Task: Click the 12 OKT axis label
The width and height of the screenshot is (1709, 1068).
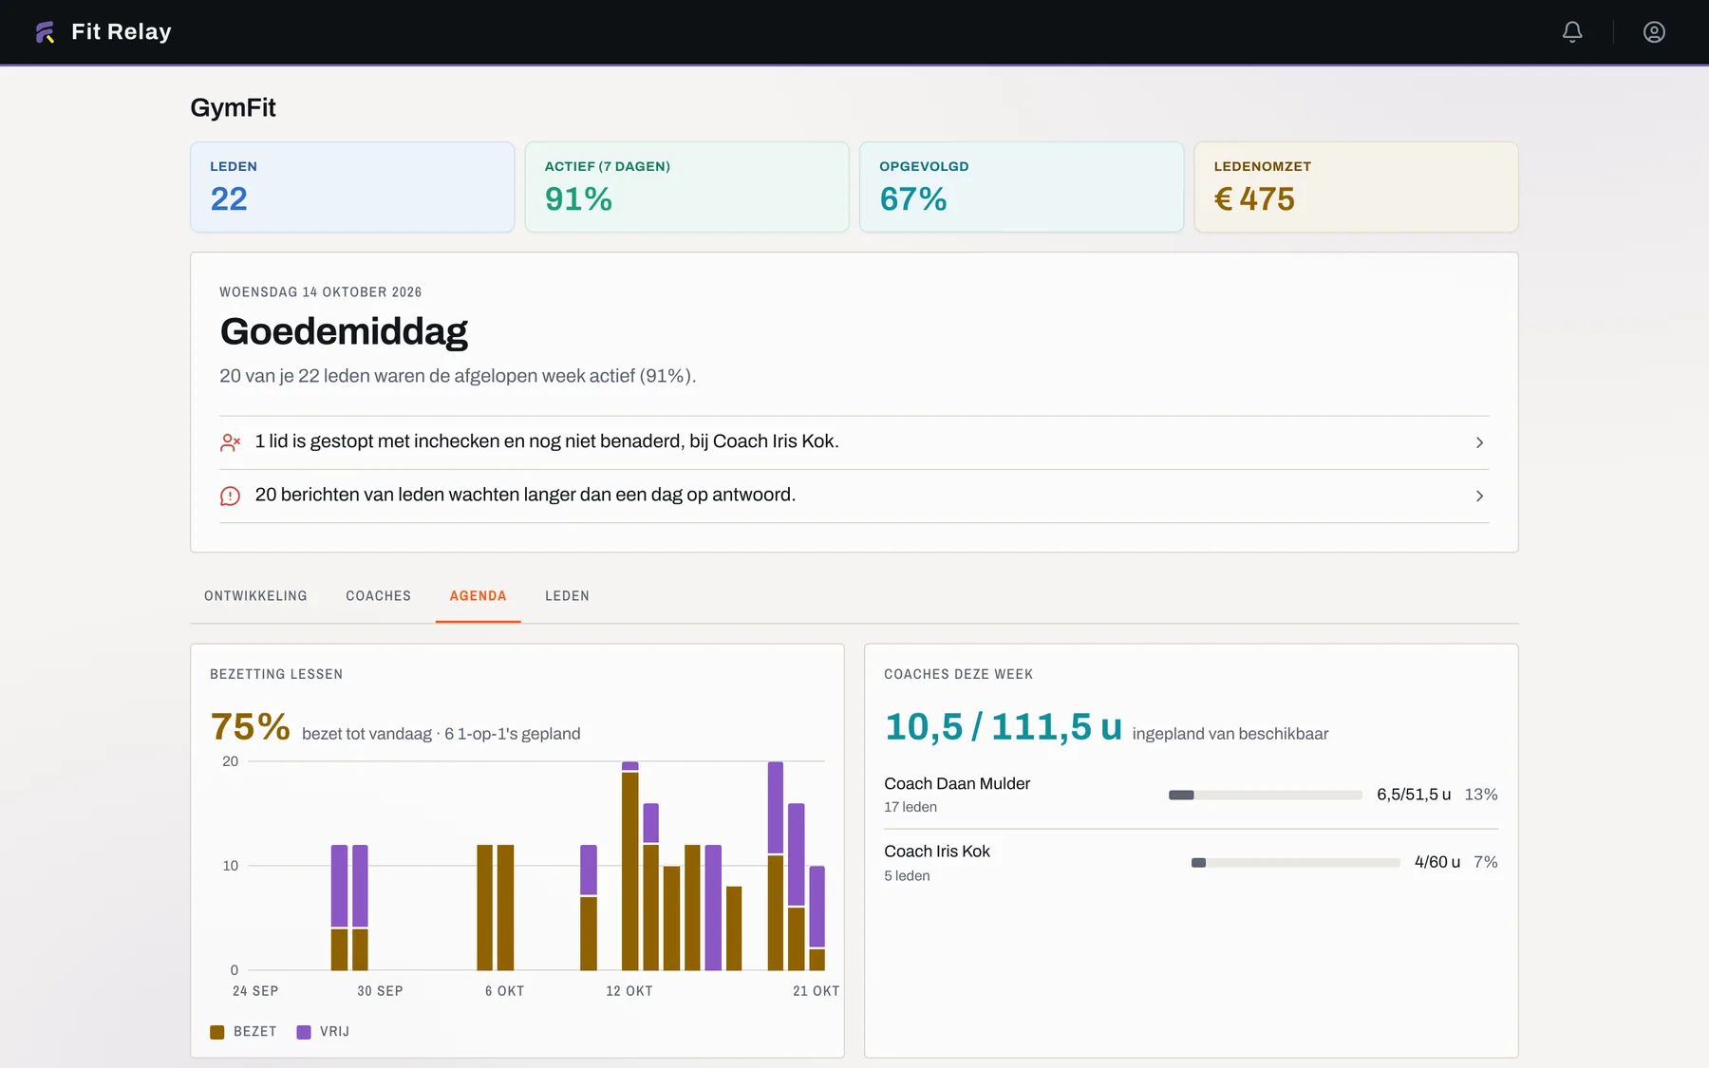Action: [x=629, y=991]
